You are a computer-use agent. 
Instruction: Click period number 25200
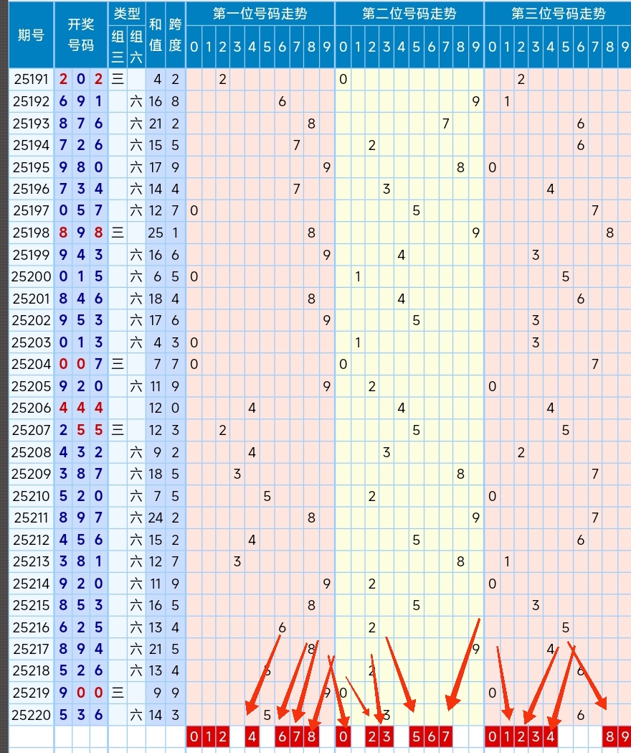pos(31,276)
